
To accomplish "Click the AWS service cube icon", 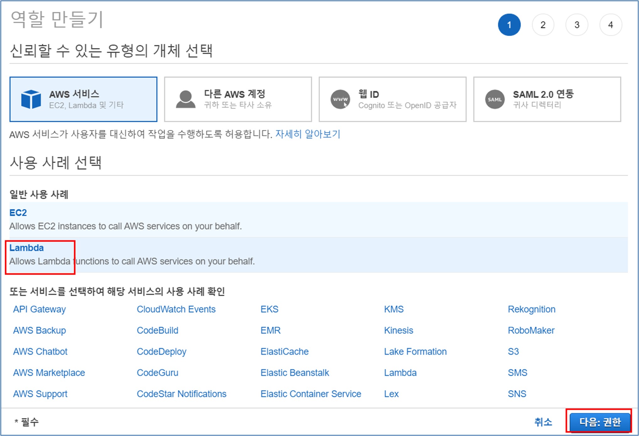I will tap(31, 99).
